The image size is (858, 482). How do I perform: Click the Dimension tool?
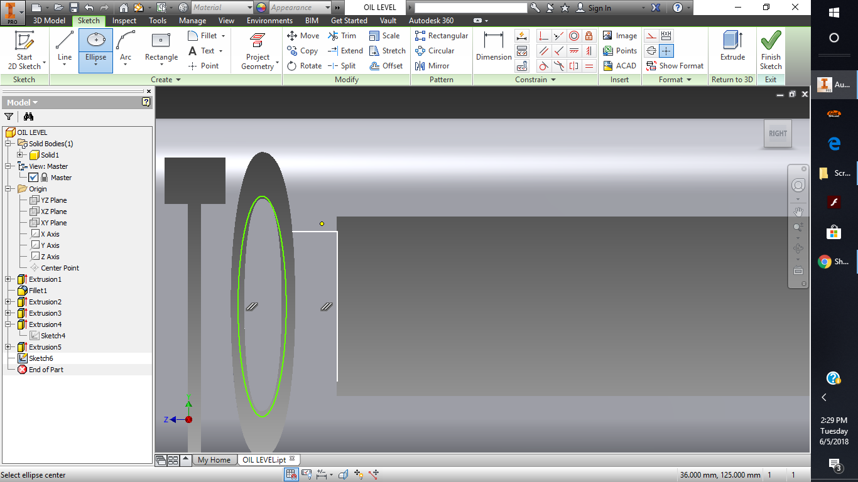click(494, 47)
